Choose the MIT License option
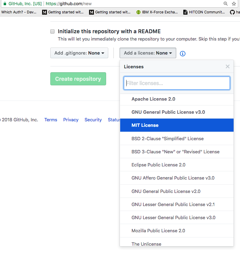Image resolution: width=240 pixels, height=253 pixels. pos(177,125)
